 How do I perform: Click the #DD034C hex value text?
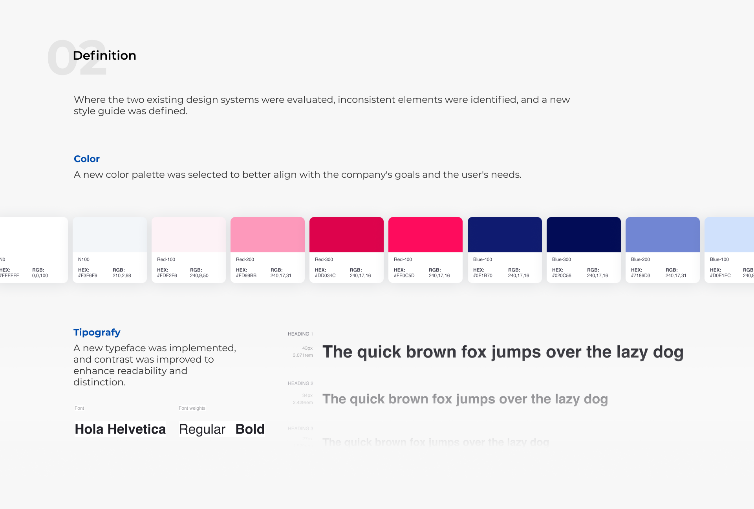tap(325, 275)
